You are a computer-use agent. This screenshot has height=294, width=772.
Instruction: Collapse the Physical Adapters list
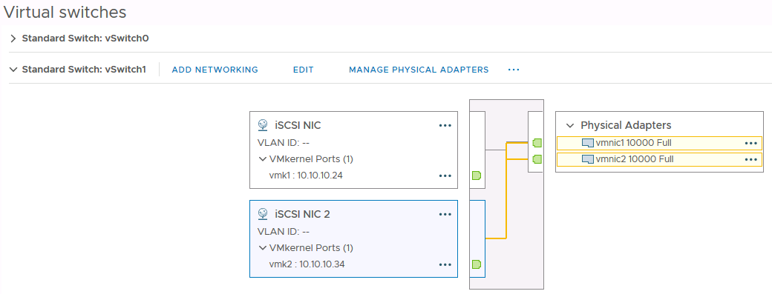[x=570, y=125]
